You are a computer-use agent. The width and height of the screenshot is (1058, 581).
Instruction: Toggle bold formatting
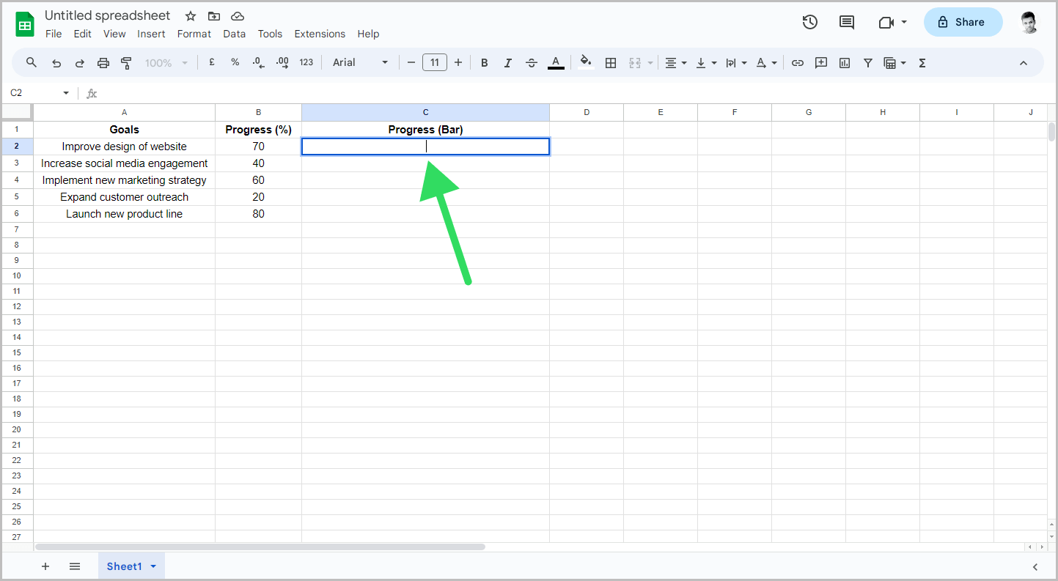(484, 62)
